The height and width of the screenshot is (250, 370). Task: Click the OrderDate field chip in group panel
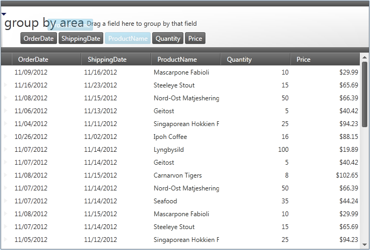39,39
